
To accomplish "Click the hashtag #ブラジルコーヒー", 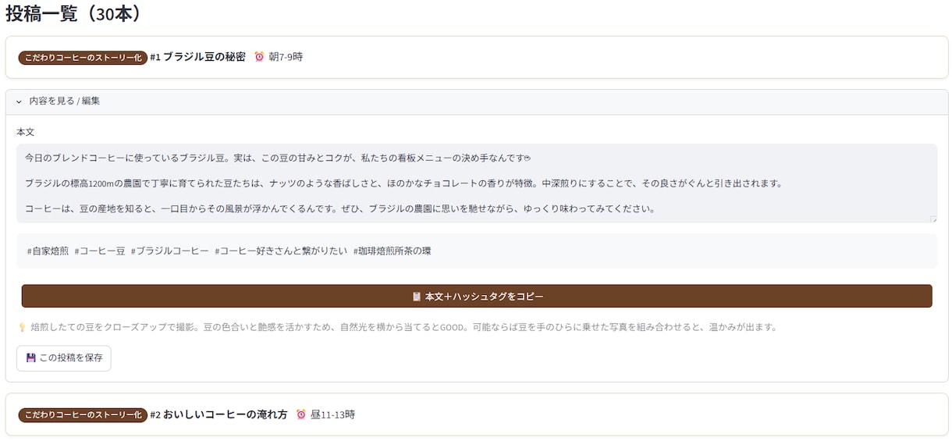I will pyautogui.click(x=170, y=251).
